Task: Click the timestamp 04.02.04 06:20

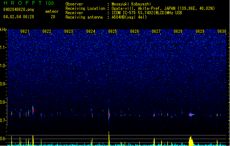Action: [x=19, y=17]
